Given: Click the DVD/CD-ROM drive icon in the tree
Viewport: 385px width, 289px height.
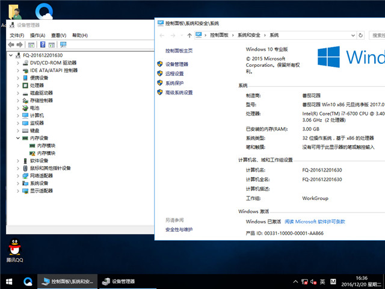Looking at the screenshot, I should (x=25, y=63).
